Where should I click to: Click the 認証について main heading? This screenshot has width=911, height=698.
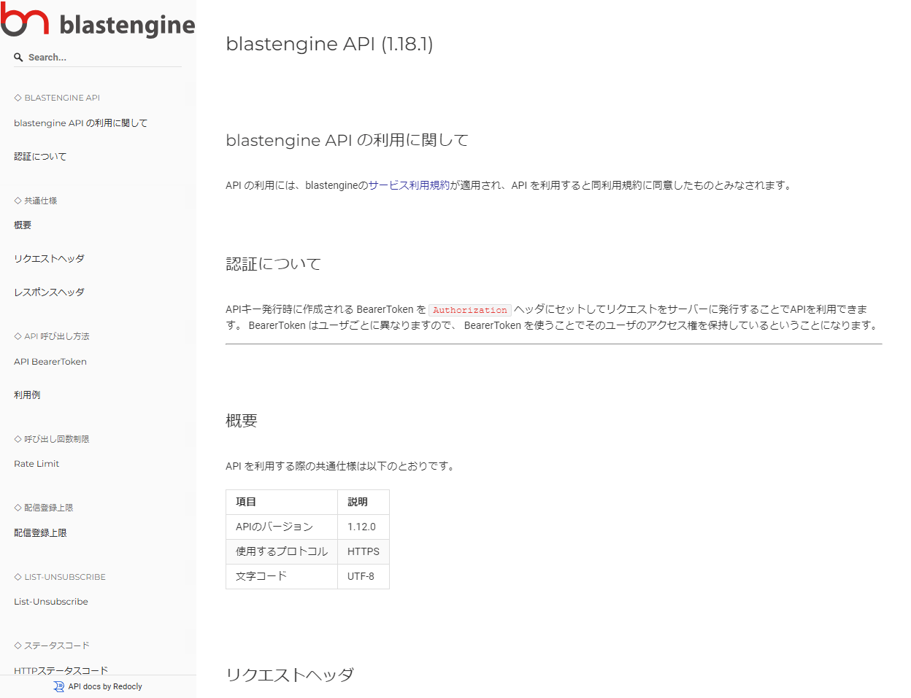pyautogui.click(x=273, y=264)
